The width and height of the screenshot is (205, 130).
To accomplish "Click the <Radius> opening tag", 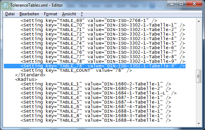I will click(26, 79).
